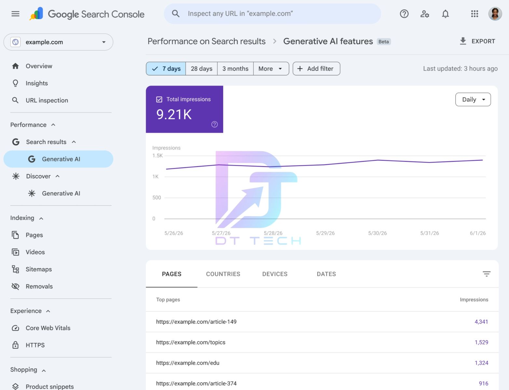509x390 pixels.
Task: Click the EXPORT button
Action: [477, 41]
